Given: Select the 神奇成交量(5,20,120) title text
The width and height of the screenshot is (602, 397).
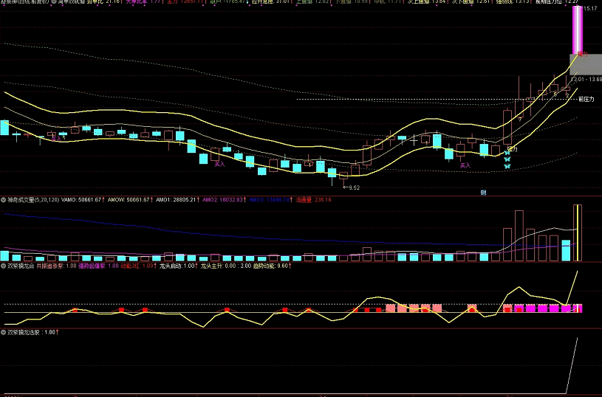Looking at the screenshot, I should pos(33,200).
